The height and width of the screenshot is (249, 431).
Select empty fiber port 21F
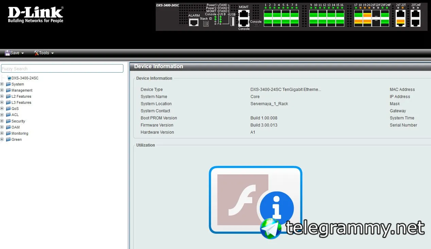click(376, 14)
